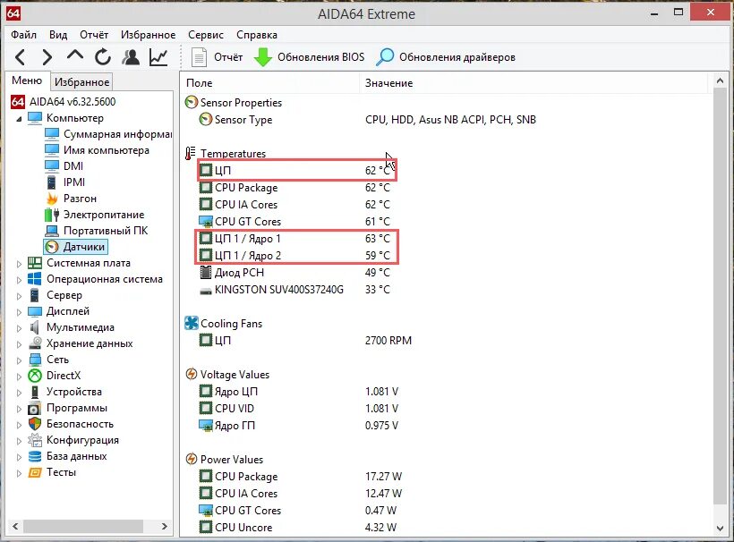The image size is (734, 542).
Task: Click the sidebar horizontal scrollbar right arrow
Action: coord(165,526)
